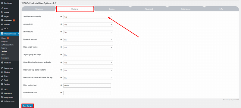Open WooCommerce Extensions submenu link
The width and height of the screenshot is (241, 108).
click(x=5, y=58)
